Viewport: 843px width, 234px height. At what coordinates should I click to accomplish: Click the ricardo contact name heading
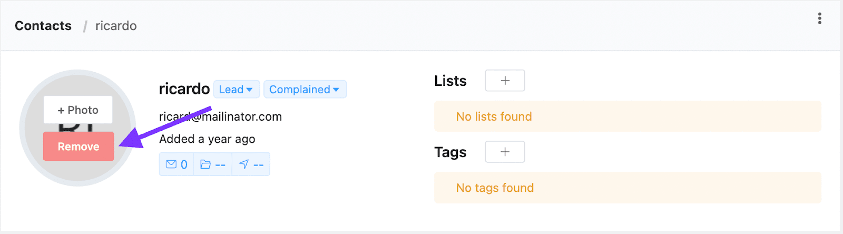point(184,89)
